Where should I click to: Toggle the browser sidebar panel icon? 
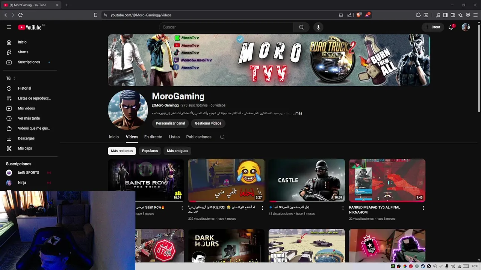click(445, 15)
